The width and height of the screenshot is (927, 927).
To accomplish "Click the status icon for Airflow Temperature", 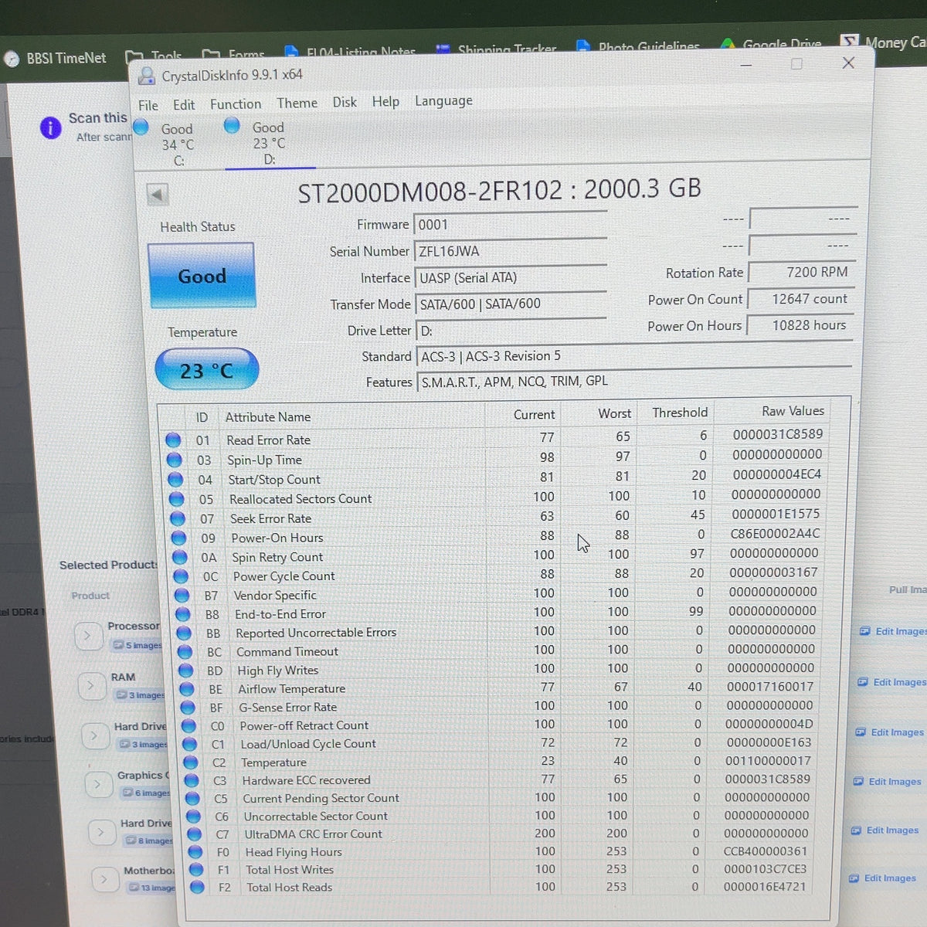I will click(x=186, y=689).
